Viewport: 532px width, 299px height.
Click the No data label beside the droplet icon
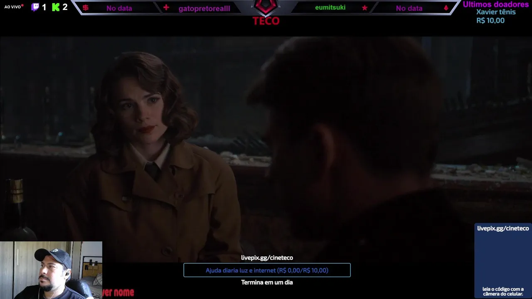coord(409,8)
